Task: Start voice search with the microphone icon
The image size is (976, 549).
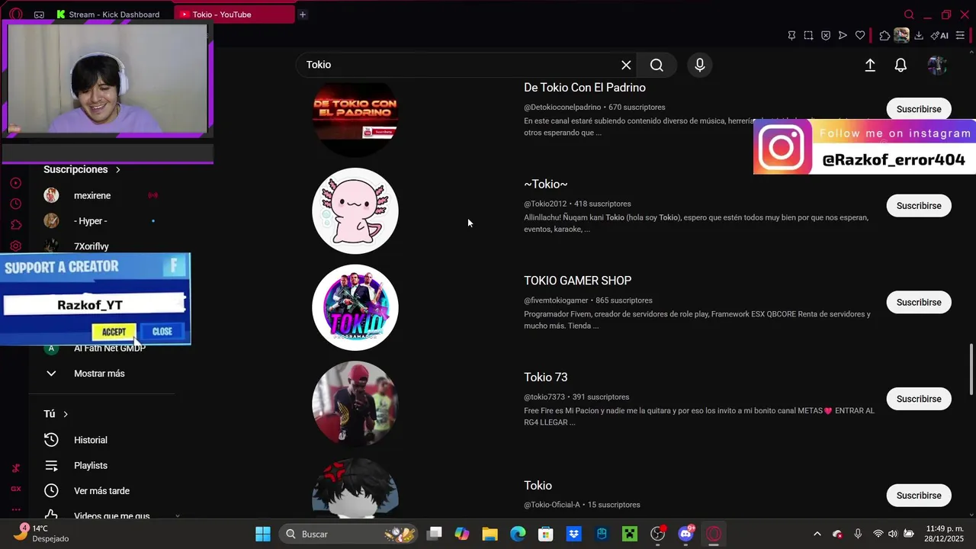Action: (x=700, y=65)
